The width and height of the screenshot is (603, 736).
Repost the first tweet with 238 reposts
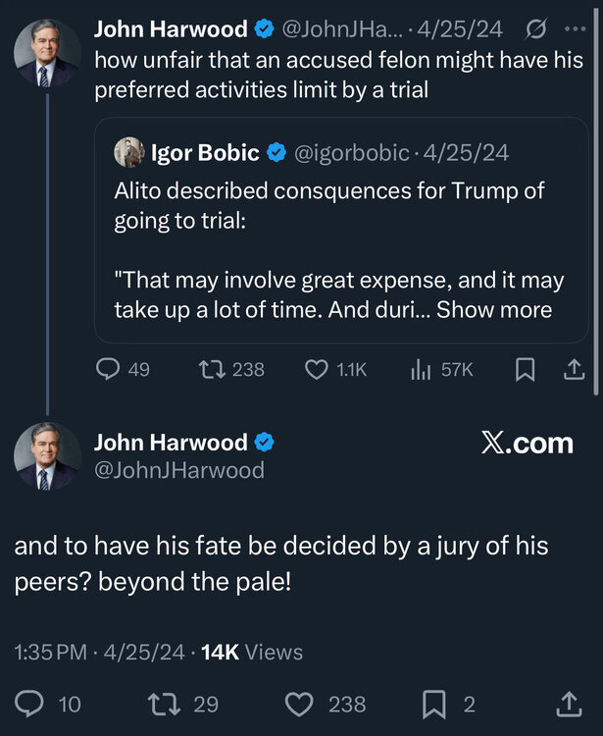coord(211,369)
